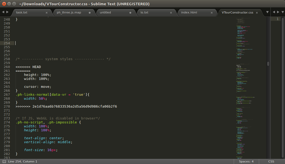Click the '<<<<<<< HEAD' conflict marker line

click(x=28, y=67)
